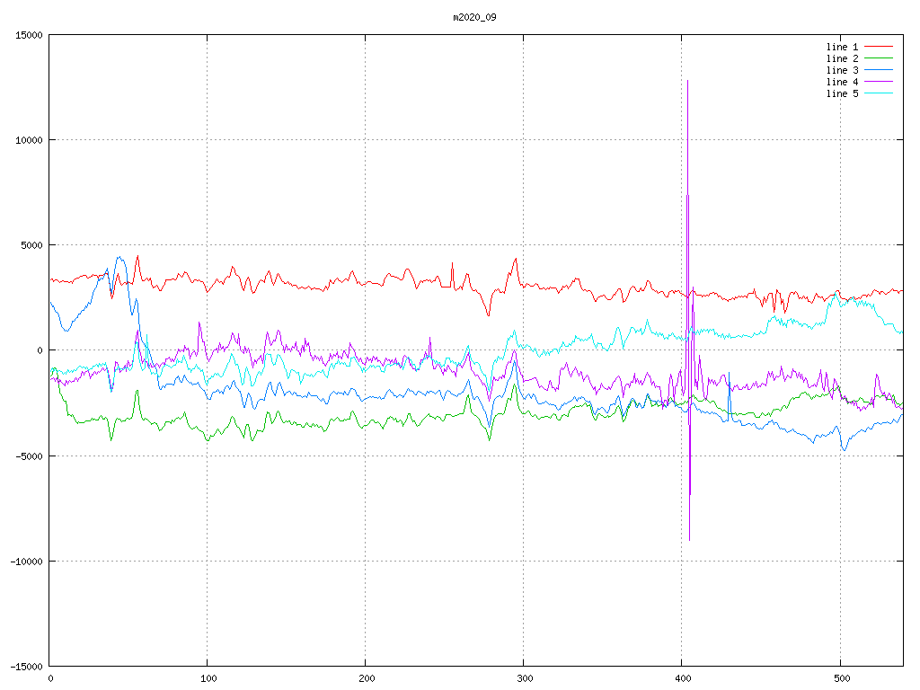Select the line 3 legend label
This screenshot has width=920, height=690.
tap(842, 70)
